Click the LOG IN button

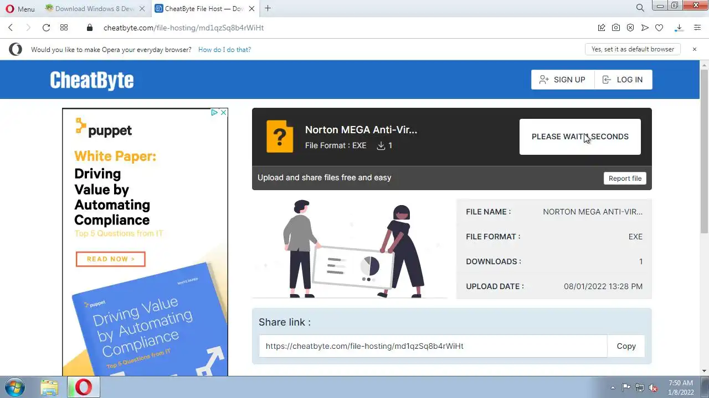(x=623, y=80)
